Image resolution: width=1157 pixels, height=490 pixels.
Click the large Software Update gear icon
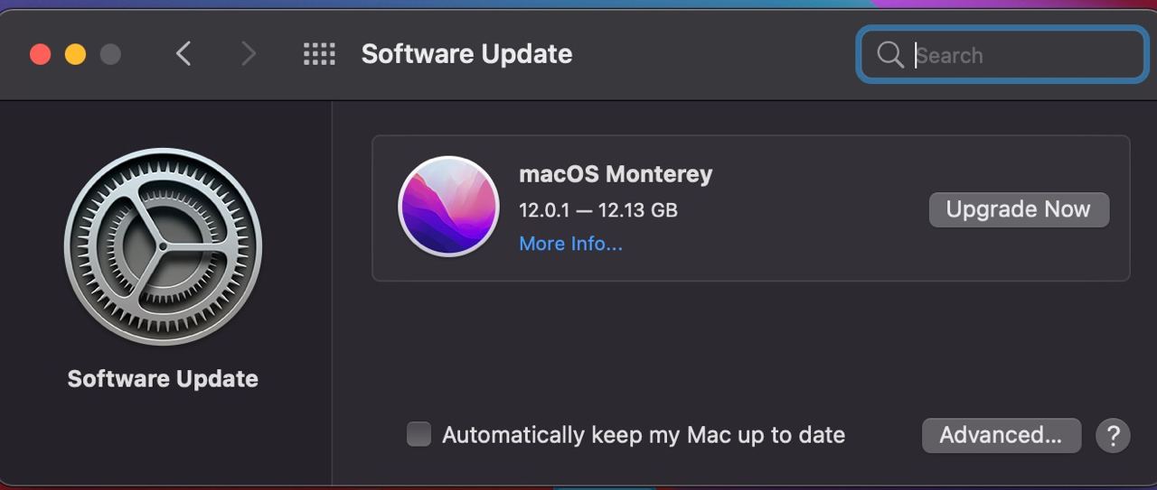coord(163,246)
